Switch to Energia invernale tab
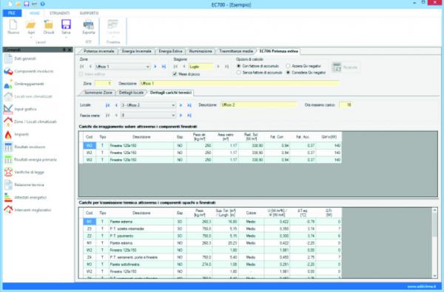Screen dimensions: 444x292 pyautogui.click(x=136, y=51)
